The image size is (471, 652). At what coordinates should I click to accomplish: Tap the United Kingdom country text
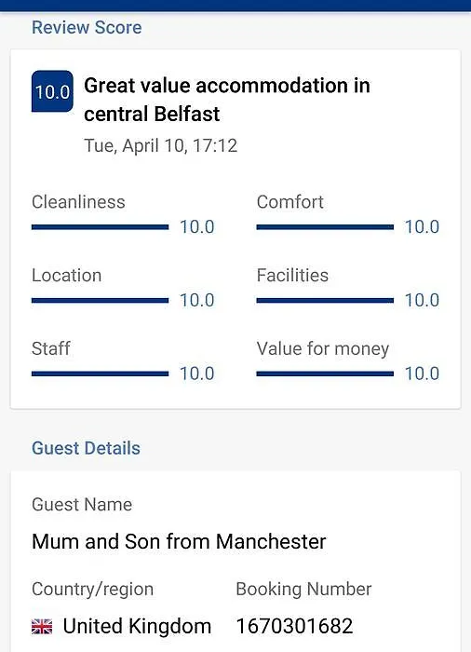click(137, 626)
